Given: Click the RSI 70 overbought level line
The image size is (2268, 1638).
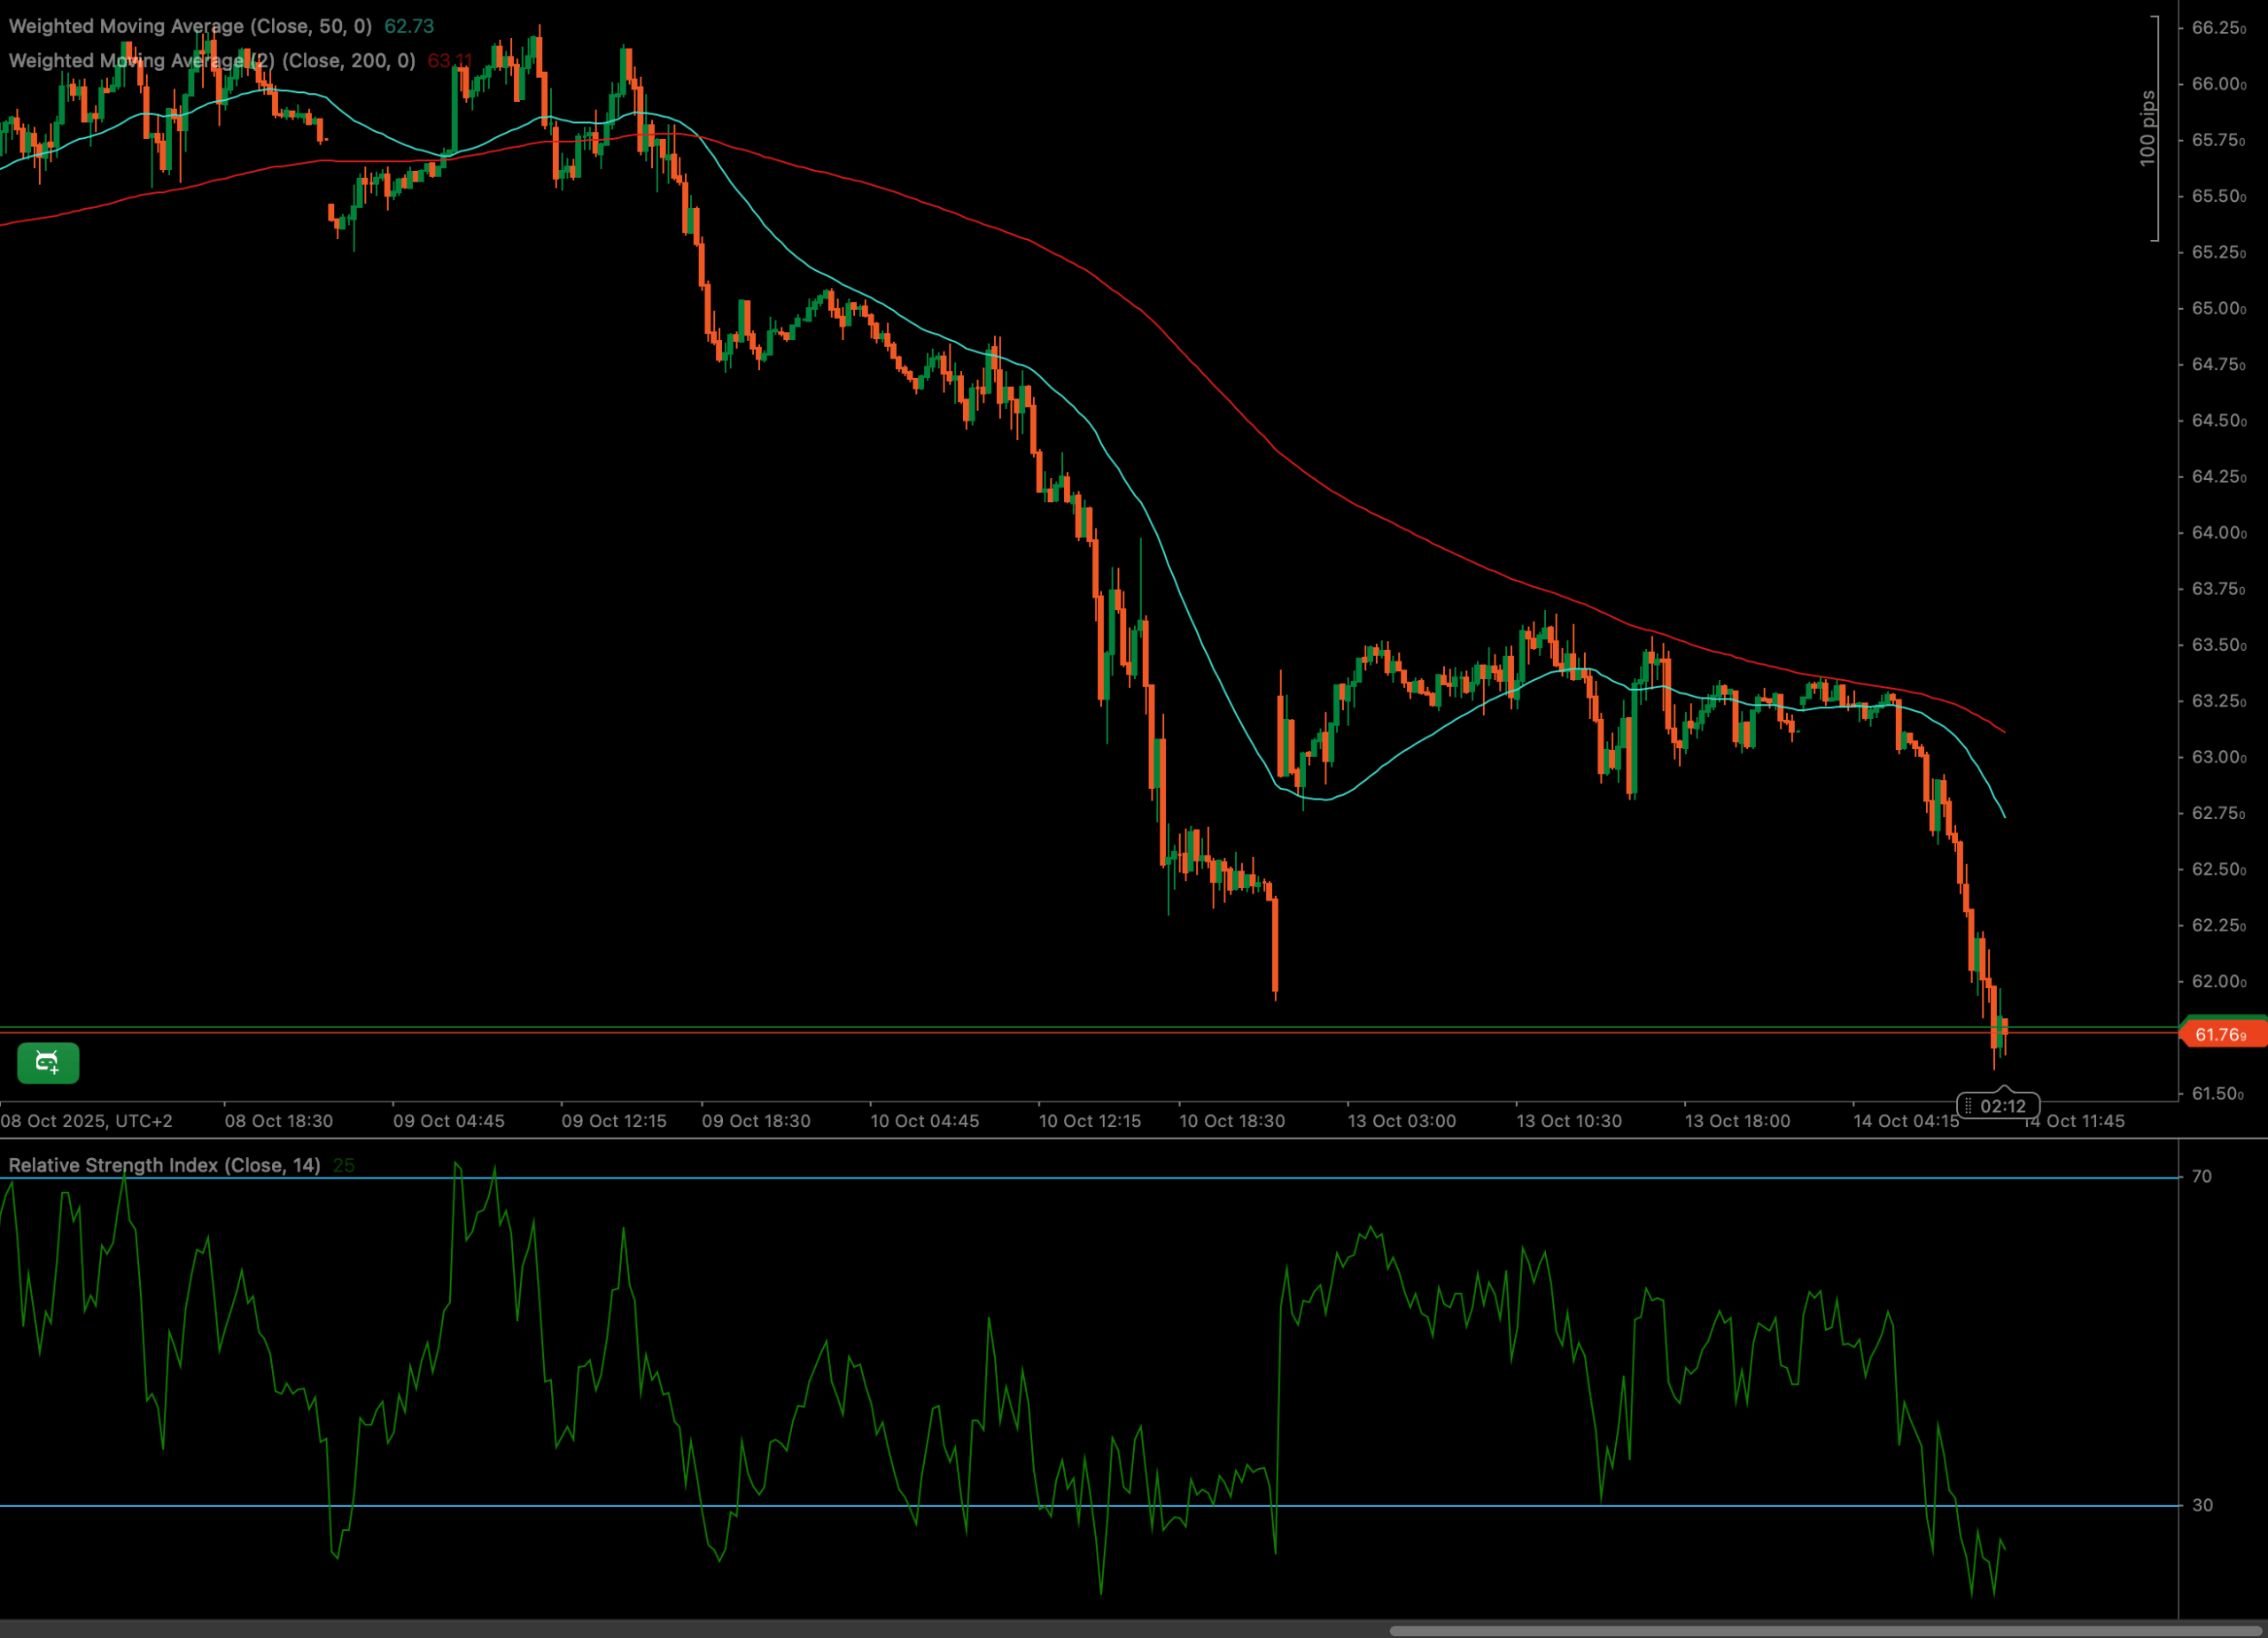Looking at the screenshot, I should (x=1000, y=1178).
